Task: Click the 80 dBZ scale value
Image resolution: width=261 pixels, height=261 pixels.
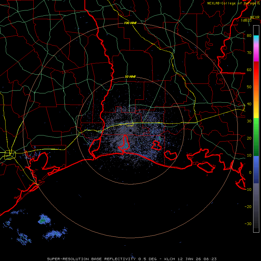Action: [x=249, y=36]
